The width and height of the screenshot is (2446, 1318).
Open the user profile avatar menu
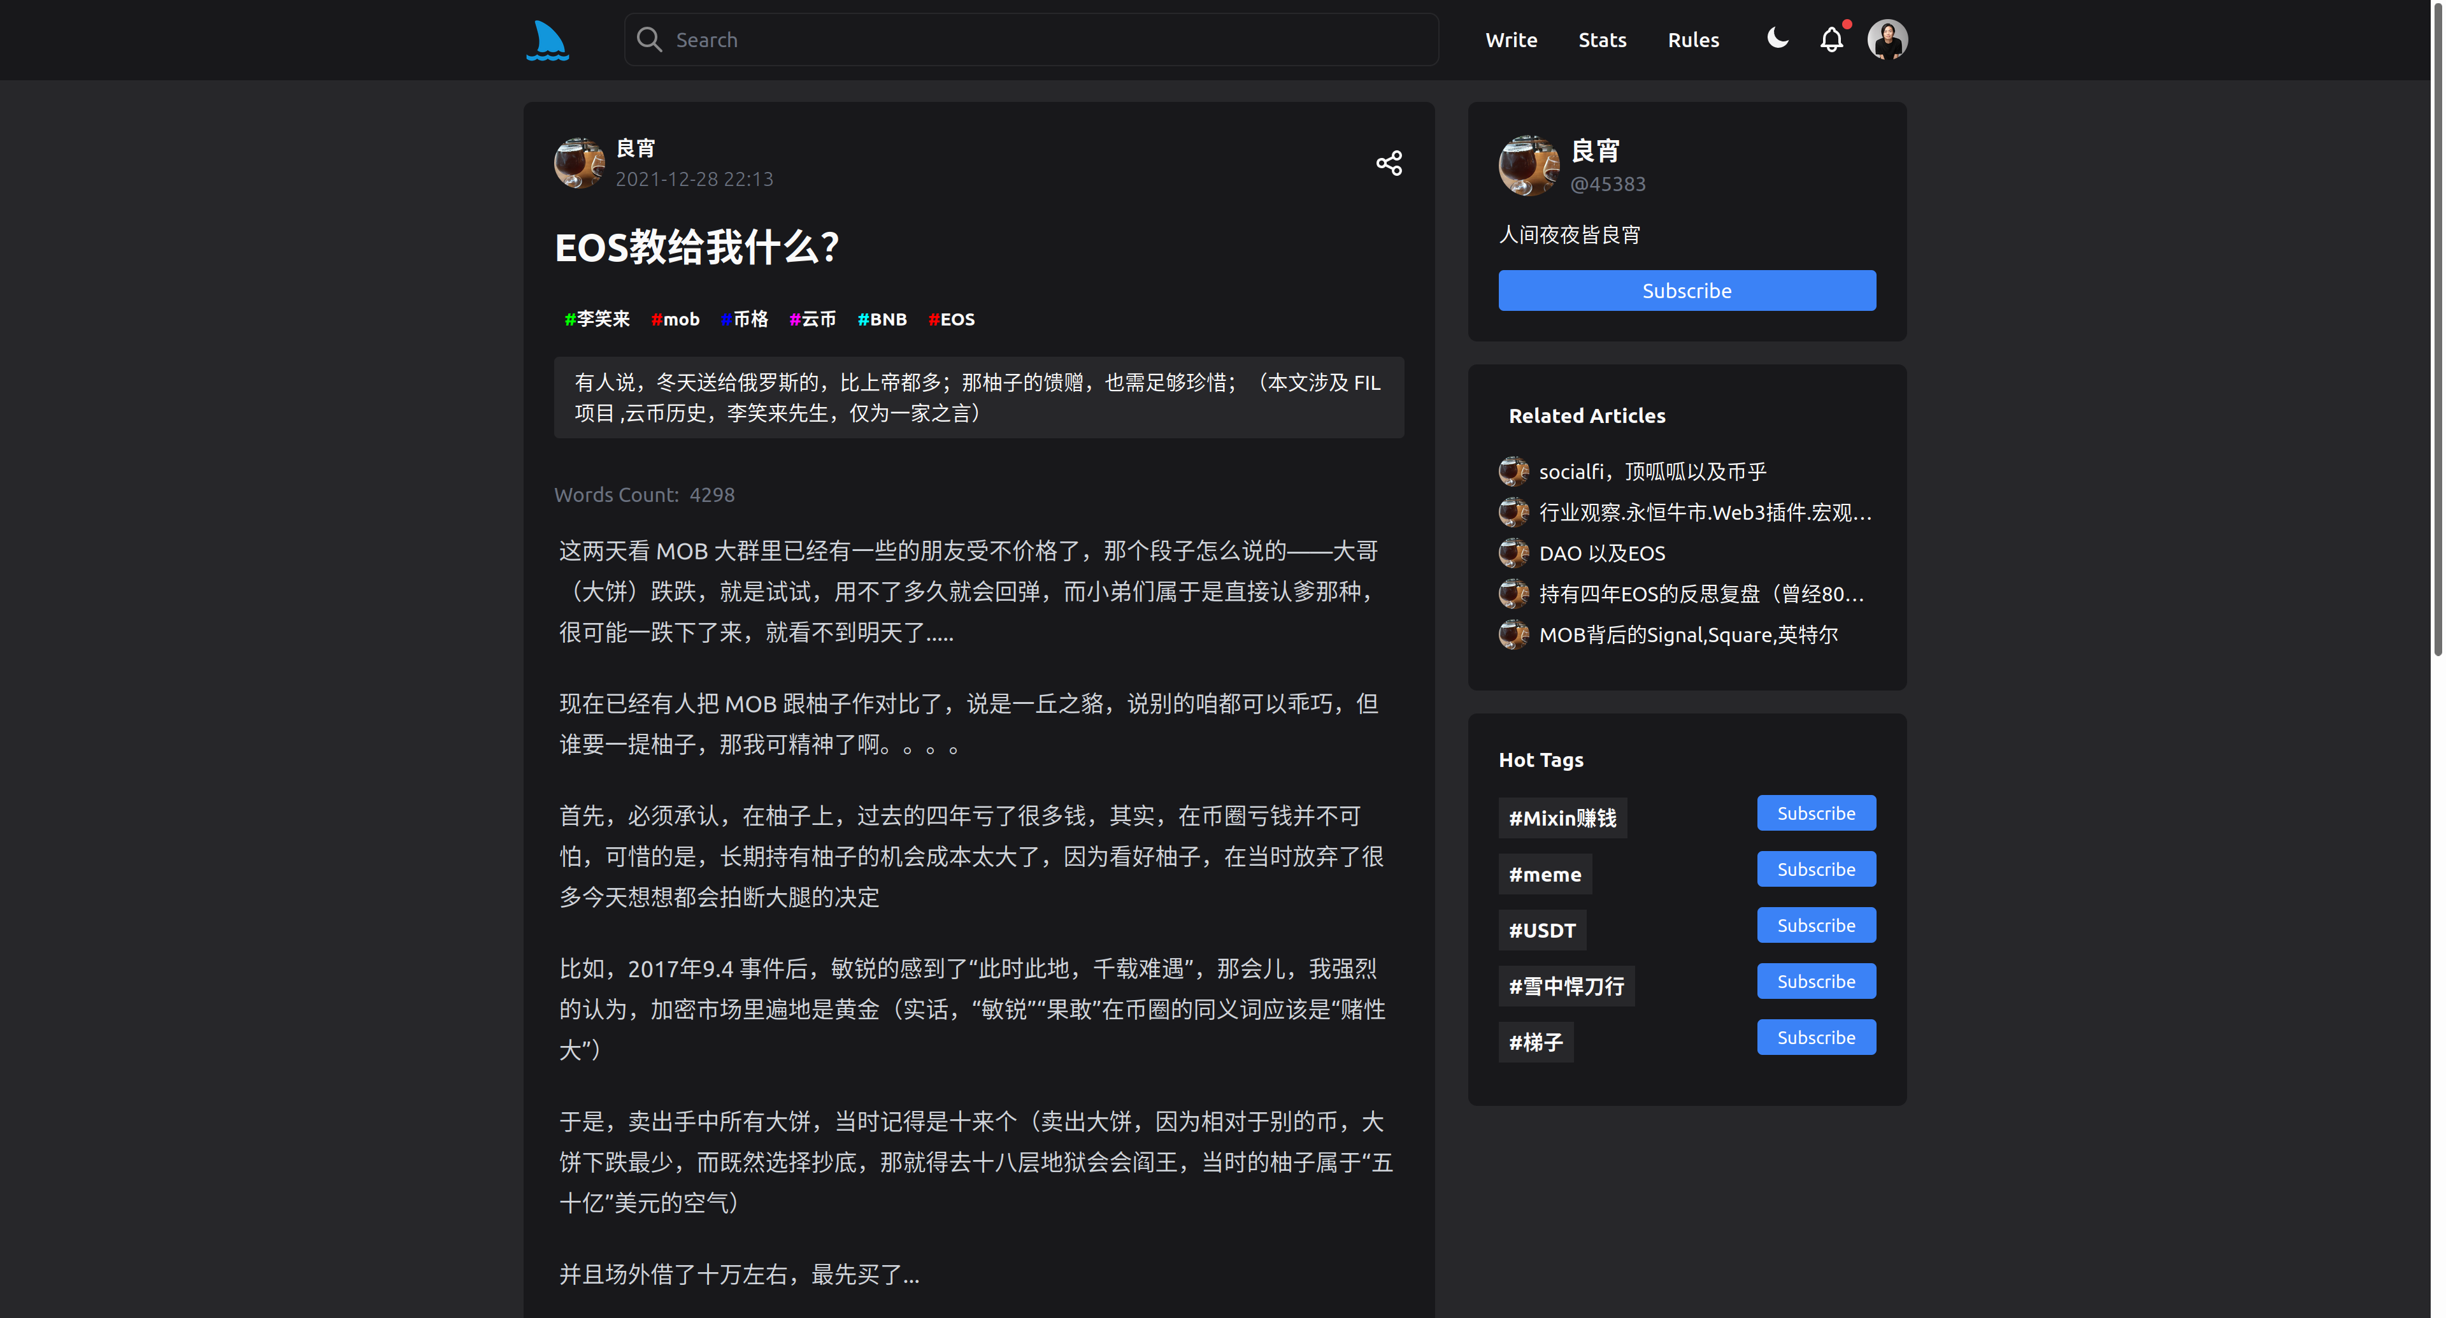pos(1887,40)
